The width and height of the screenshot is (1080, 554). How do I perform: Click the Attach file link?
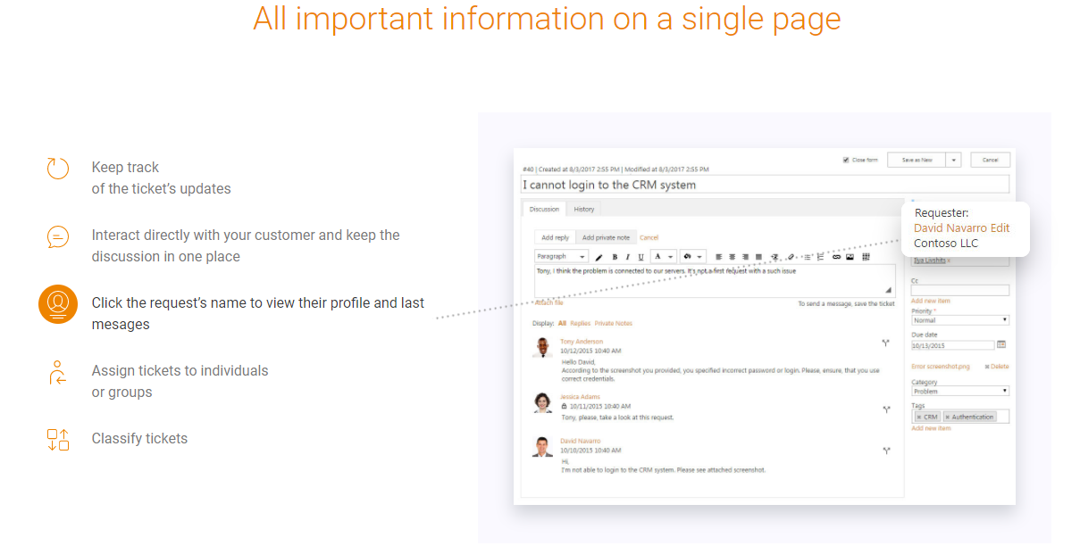click(x=548, y=303)
